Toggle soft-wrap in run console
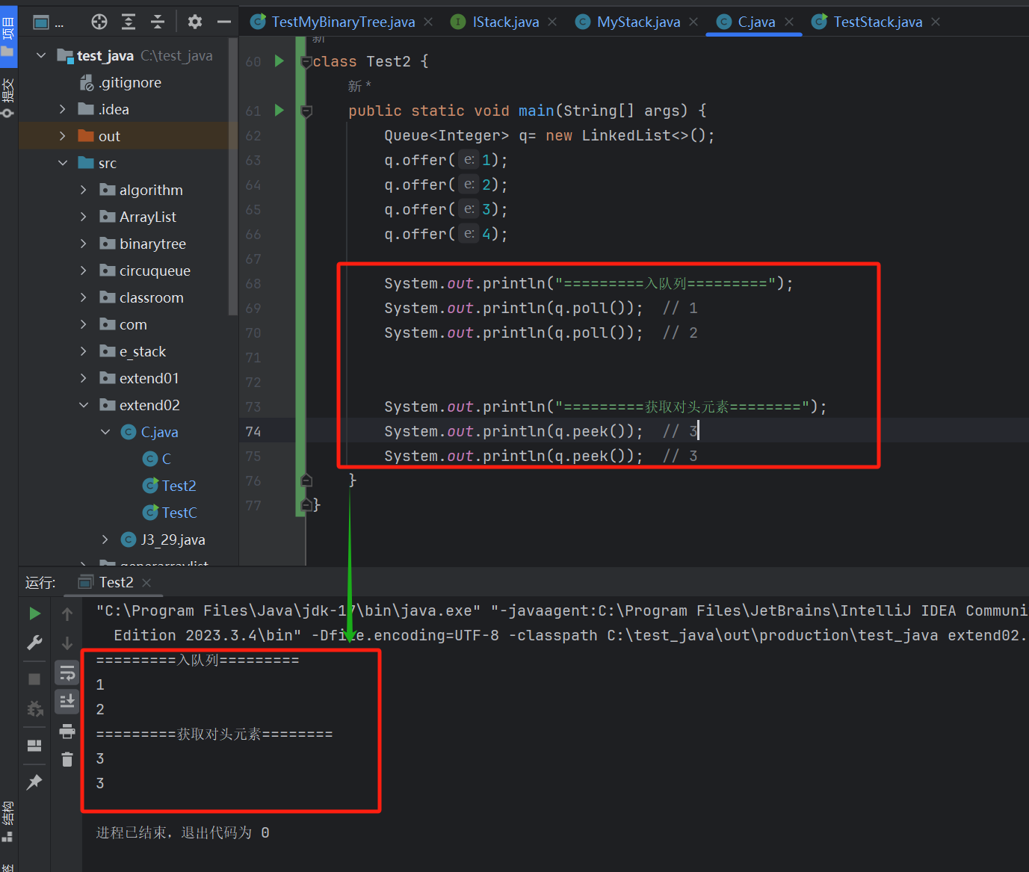 tap(67, 673)
